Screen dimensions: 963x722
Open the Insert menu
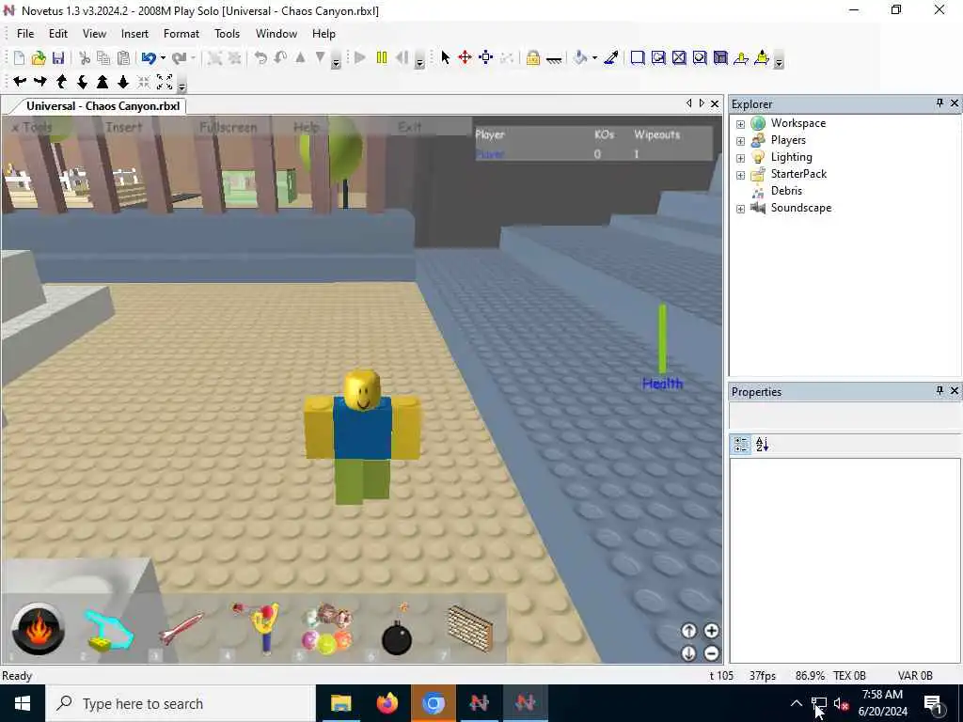134,34
